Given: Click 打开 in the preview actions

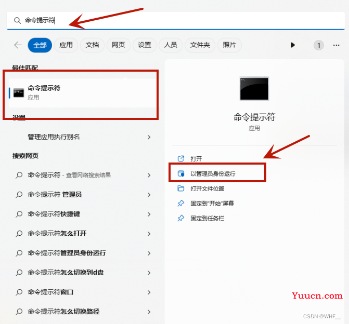Looking at the screenshot, I should pos(196,159).
